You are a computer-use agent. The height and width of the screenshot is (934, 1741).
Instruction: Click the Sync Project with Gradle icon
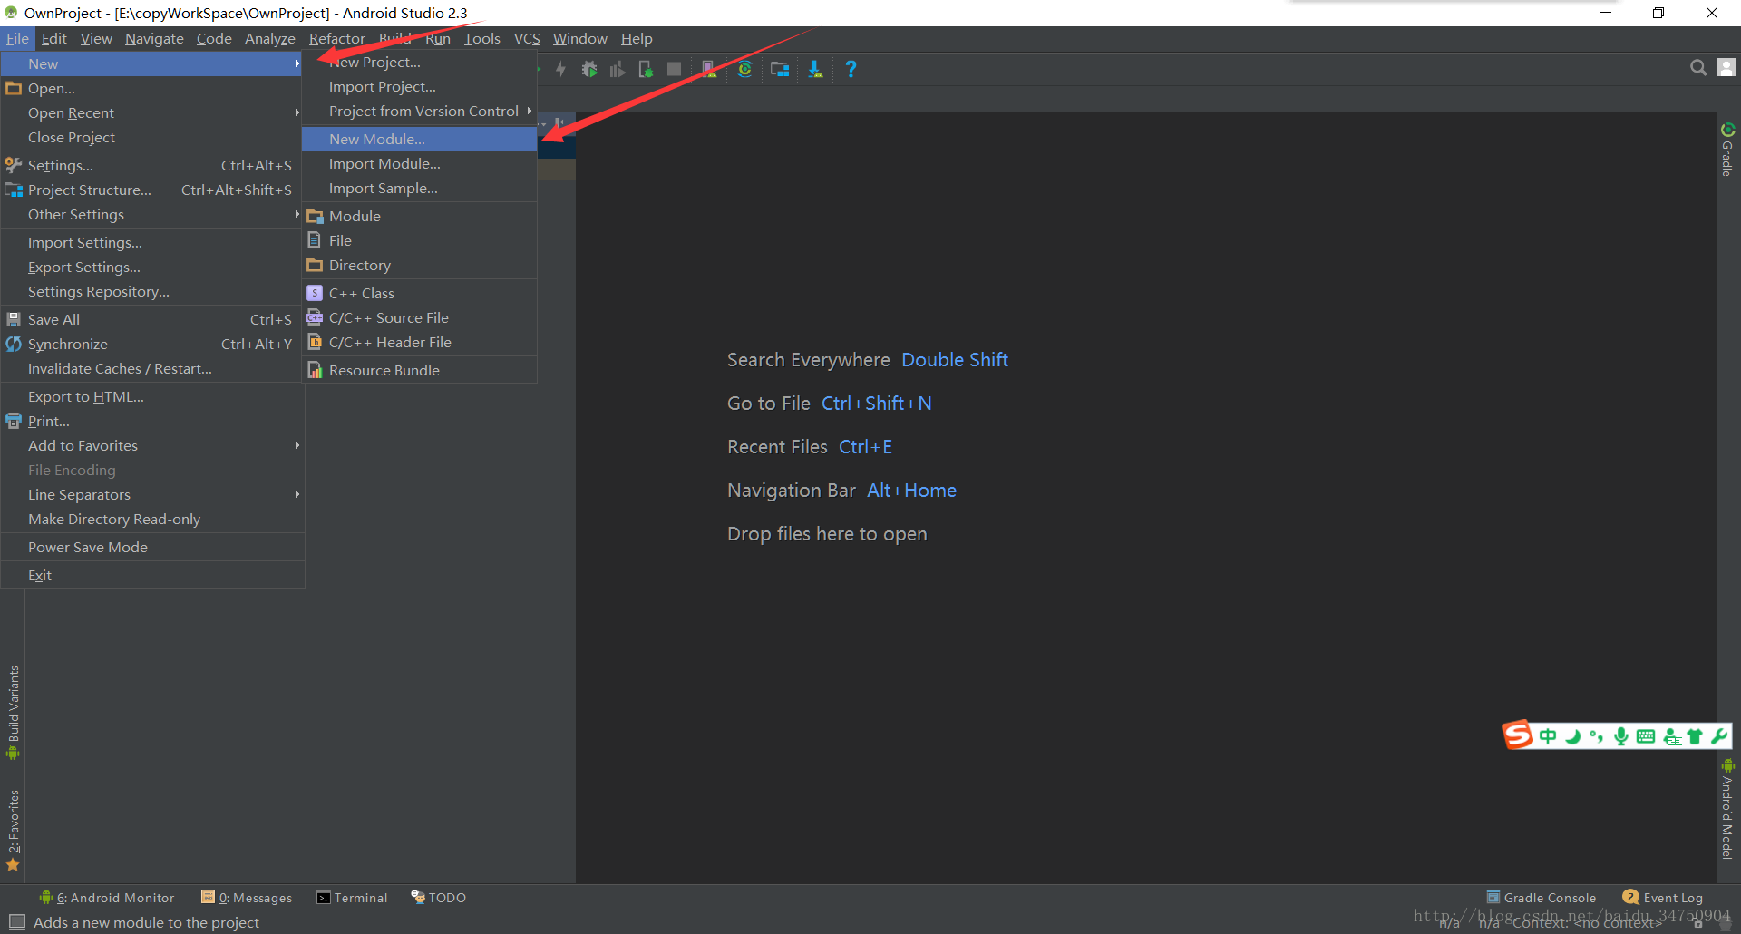click(x=744, y=69)
